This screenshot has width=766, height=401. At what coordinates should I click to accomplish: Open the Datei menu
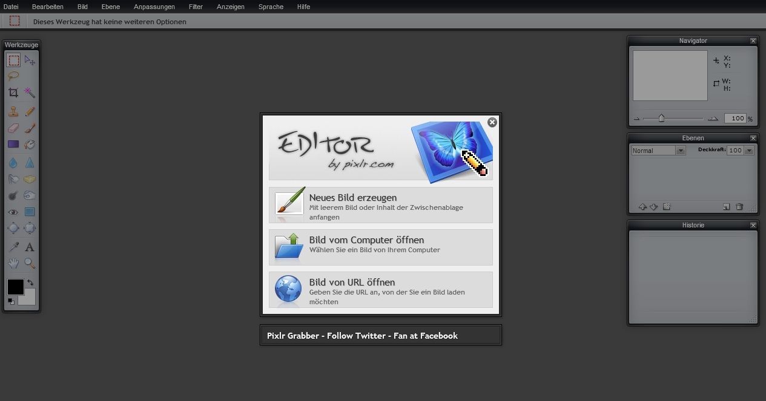(11, 7)
